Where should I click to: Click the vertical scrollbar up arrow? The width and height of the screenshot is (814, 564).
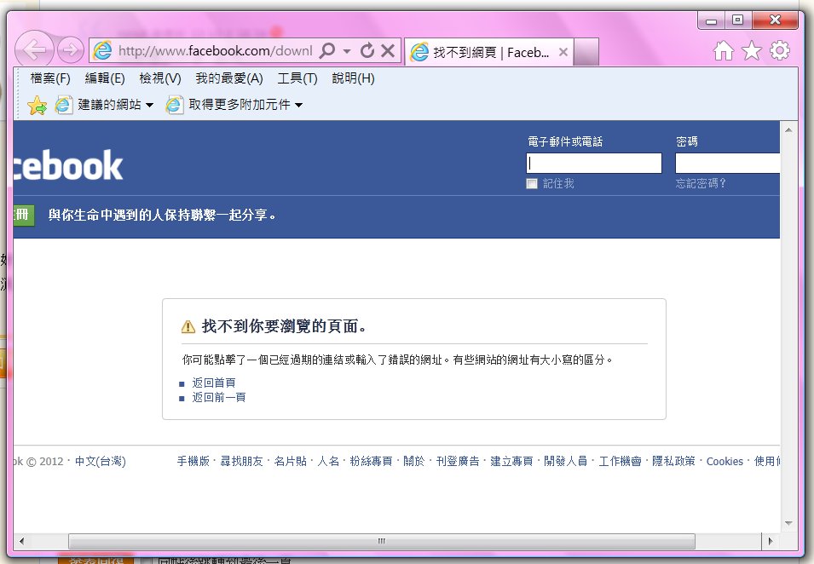[788, 129]
